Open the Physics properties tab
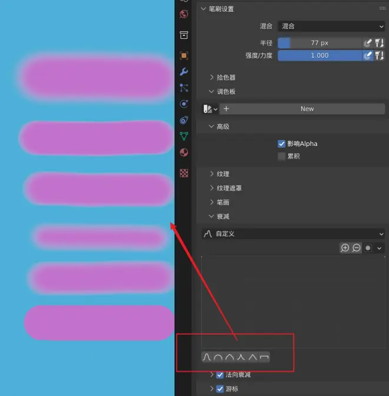389x396 pixels. coord(184,104)
